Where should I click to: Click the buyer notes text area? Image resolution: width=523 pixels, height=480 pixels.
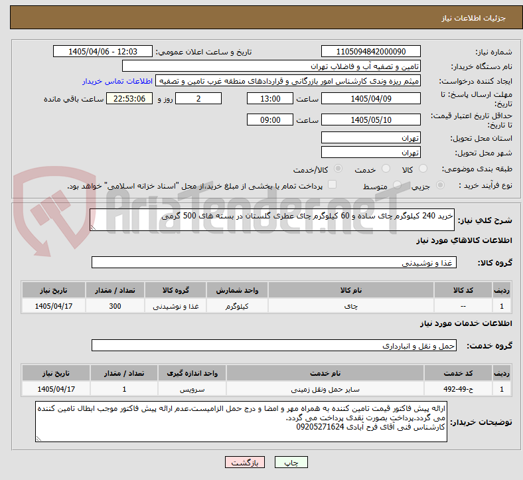click(241, 422)
